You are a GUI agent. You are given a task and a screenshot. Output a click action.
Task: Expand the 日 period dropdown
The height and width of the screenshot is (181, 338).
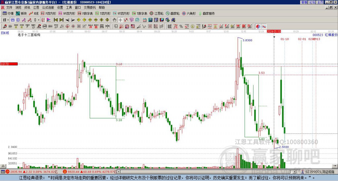[8, 20]
